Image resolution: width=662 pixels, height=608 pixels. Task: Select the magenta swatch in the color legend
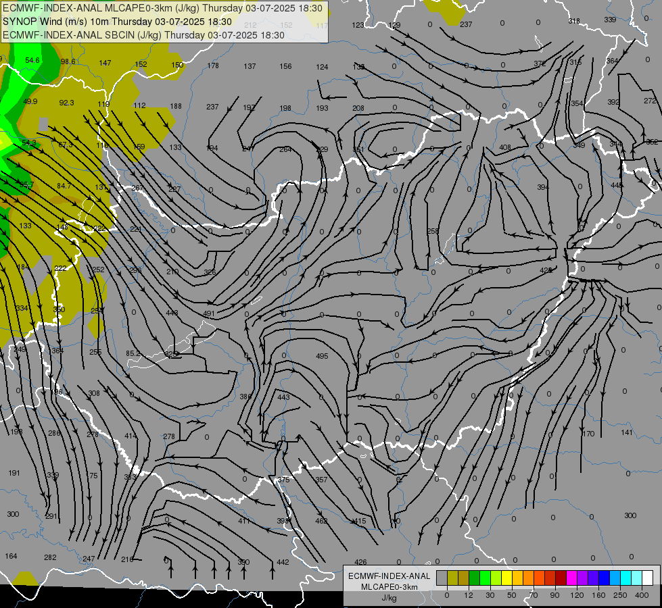point(571,578)
